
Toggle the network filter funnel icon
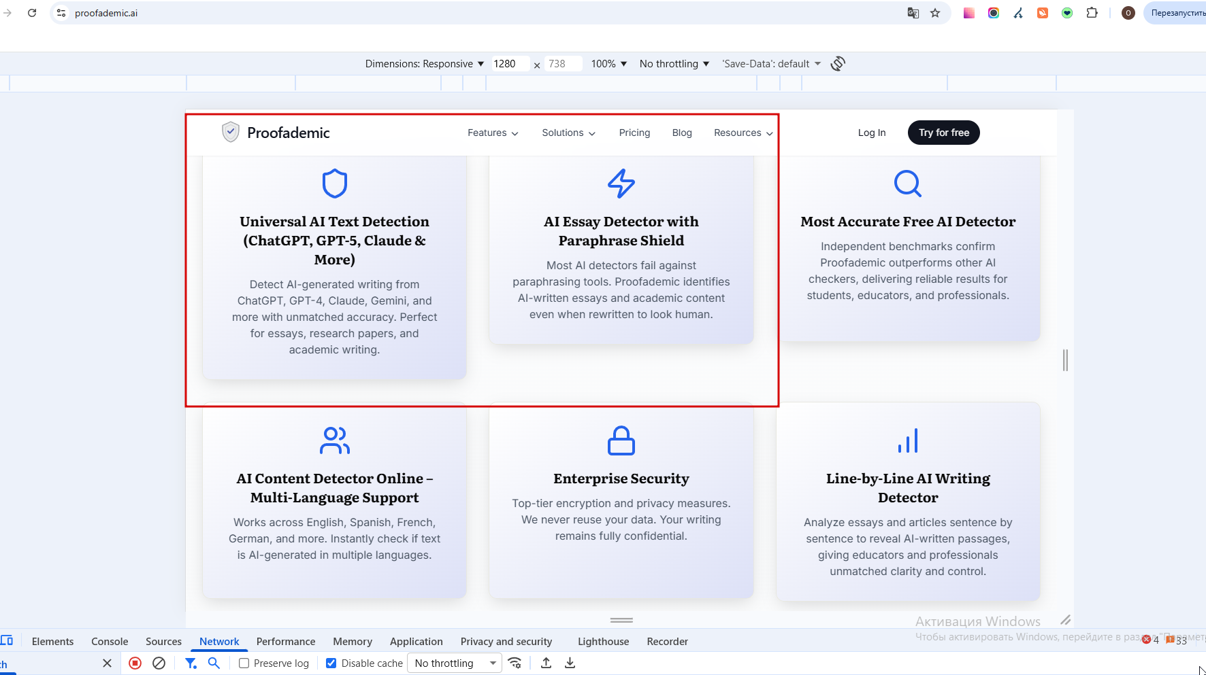(191, 663)
